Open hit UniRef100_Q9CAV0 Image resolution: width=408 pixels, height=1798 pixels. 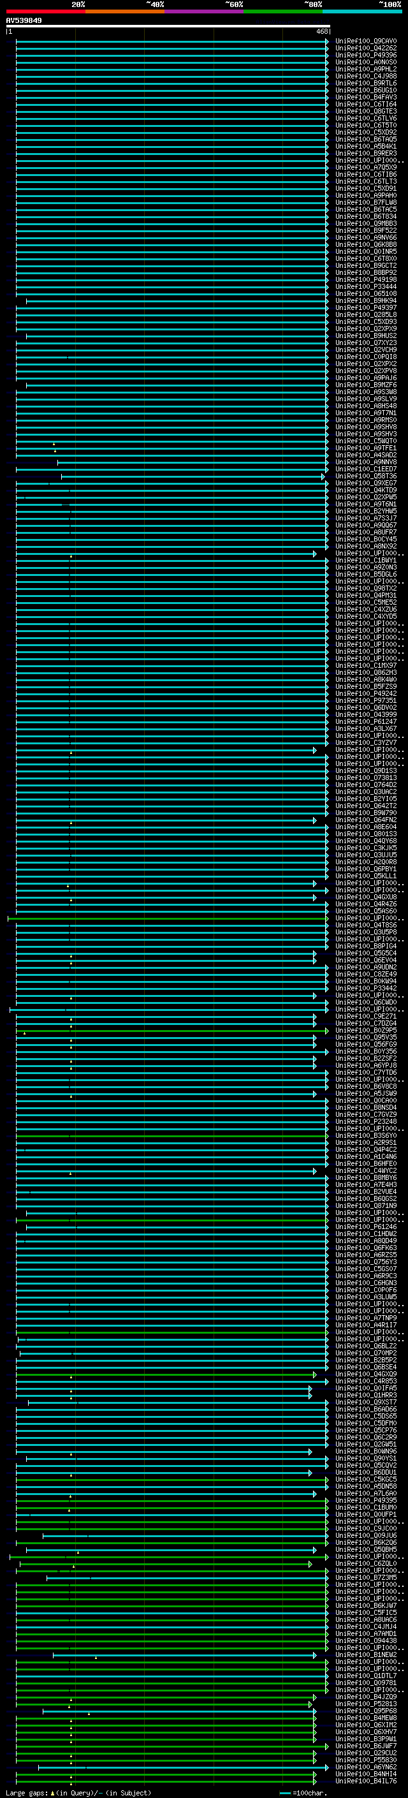(366, 41)
